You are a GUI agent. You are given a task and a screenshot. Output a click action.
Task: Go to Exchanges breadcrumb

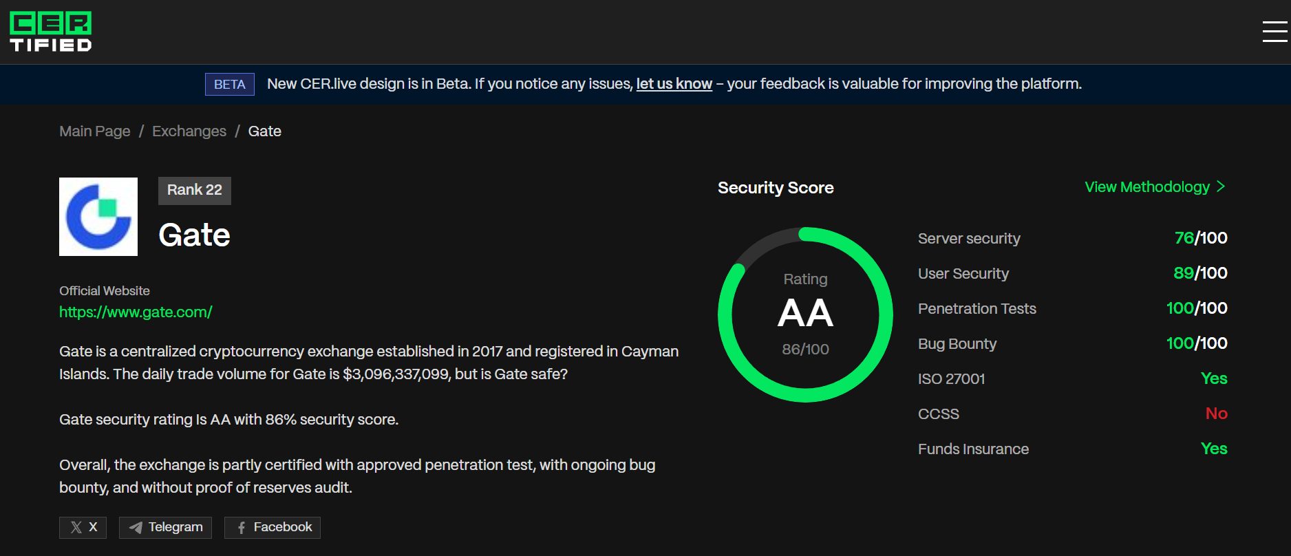189,131
